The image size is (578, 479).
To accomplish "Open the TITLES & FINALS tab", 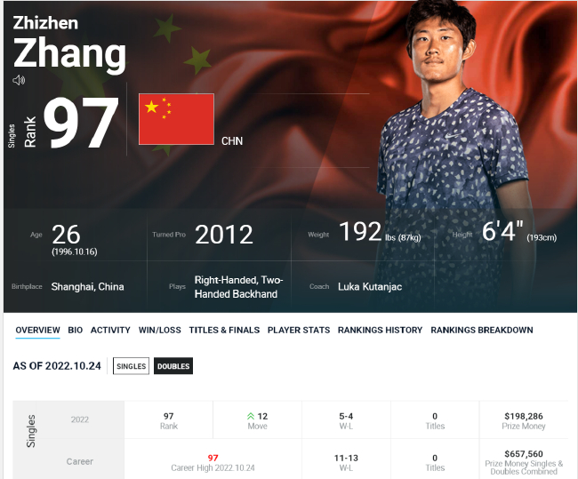I will pyautogui.click(x=224, y=330).
